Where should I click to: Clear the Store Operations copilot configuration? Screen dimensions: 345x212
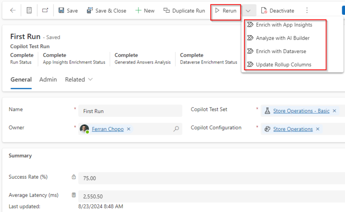point(318,129)
